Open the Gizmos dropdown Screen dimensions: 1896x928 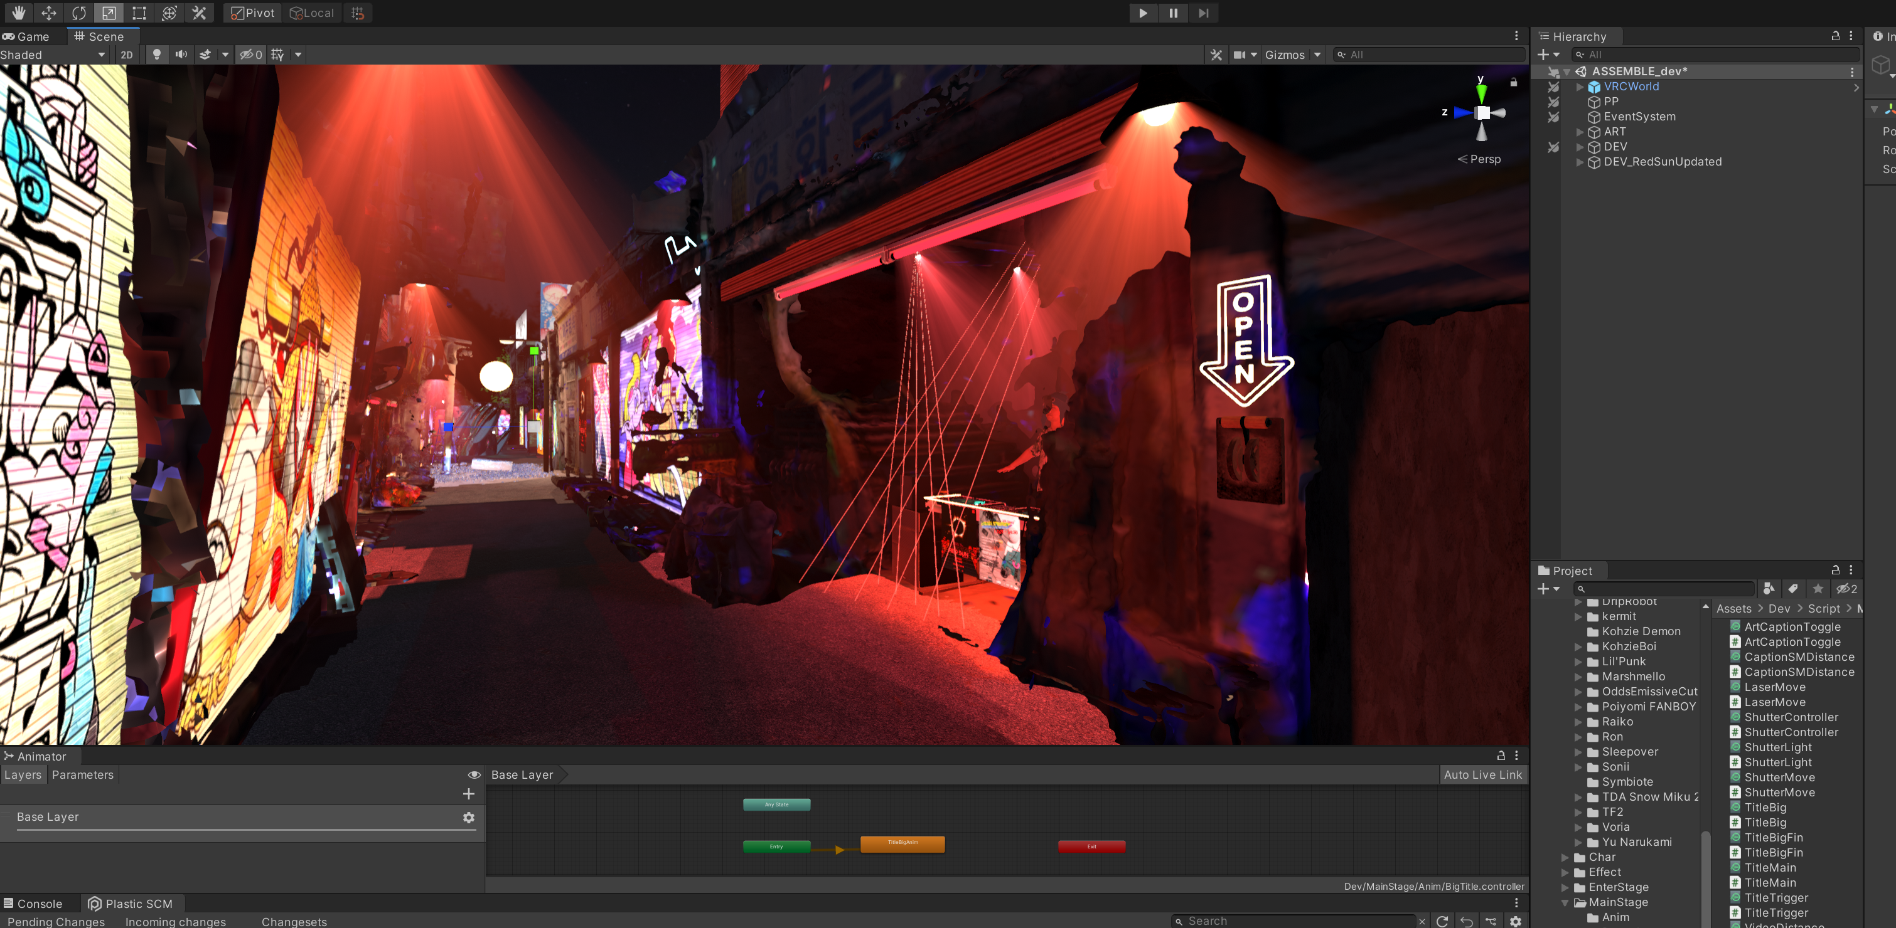(1293, 55)
